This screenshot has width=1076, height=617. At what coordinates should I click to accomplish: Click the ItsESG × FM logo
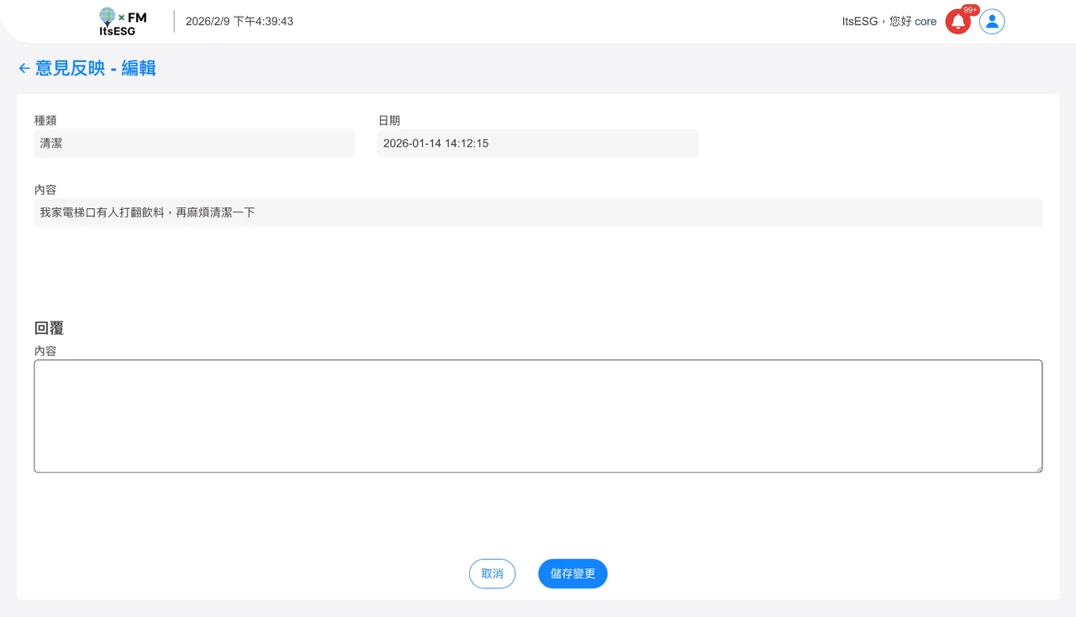pos(123,22)
